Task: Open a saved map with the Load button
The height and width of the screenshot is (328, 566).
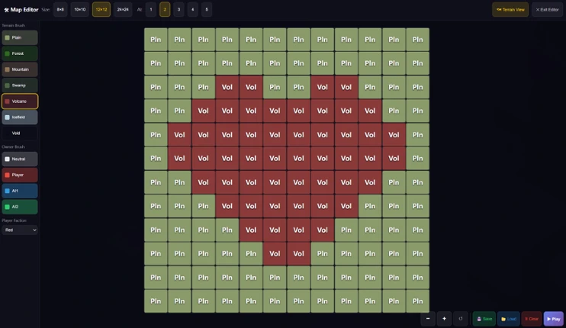Action: (x=509, y=319)
